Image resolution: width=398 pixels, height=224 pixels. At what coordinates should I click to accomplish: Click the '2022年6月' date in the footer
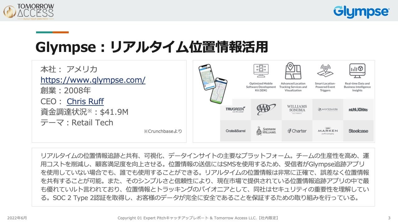coord(17,218)
